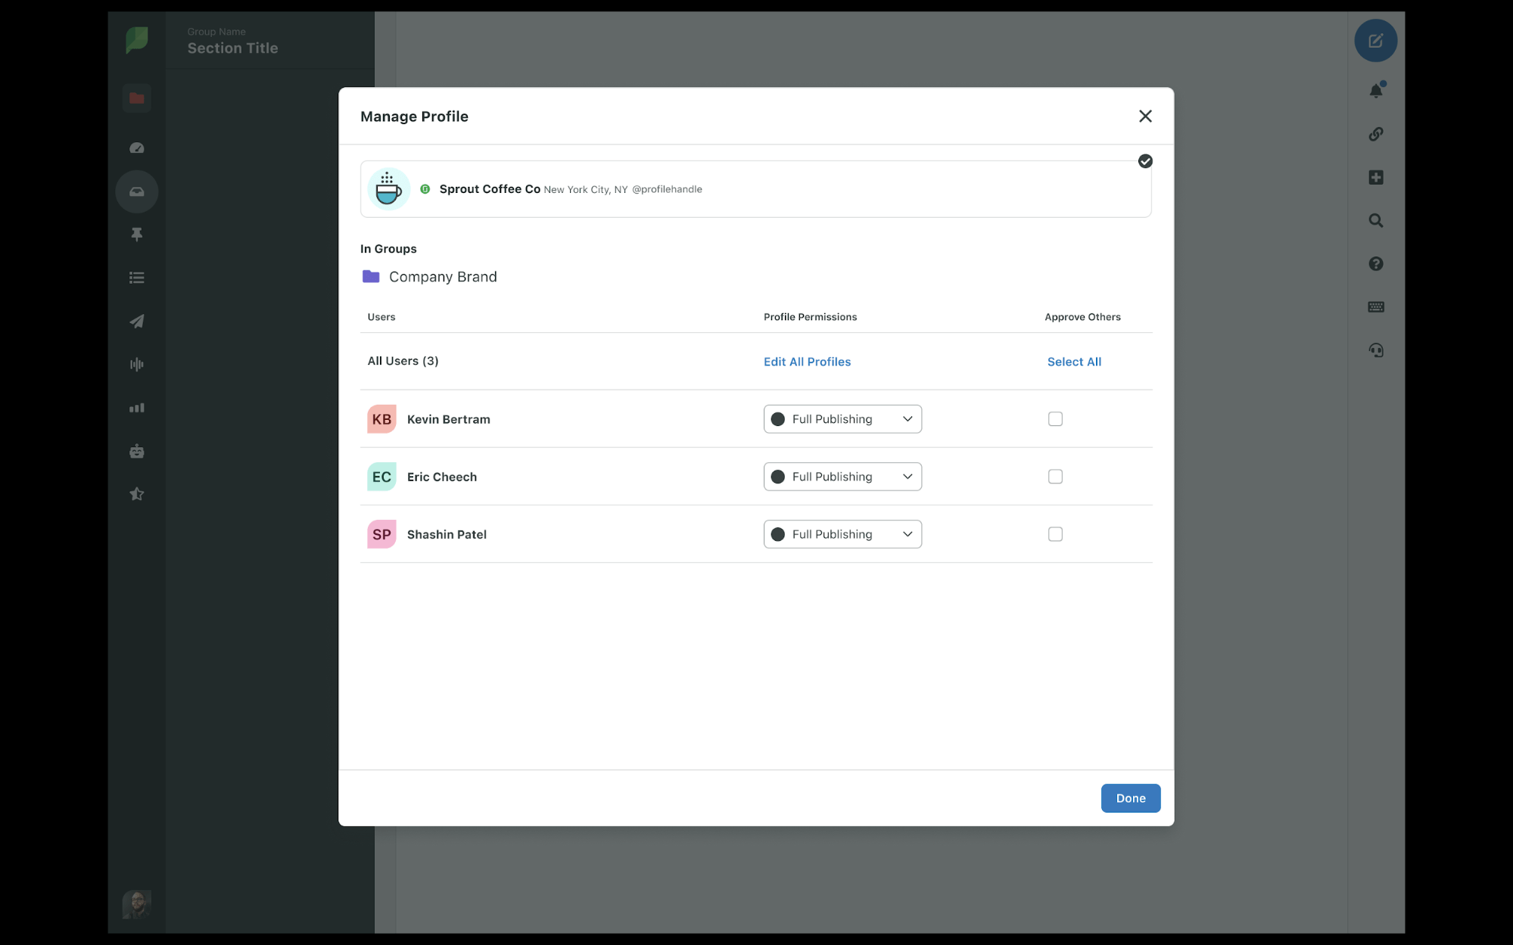Check Approve Others for Kevin Bertram

[x=1055, y=418]
